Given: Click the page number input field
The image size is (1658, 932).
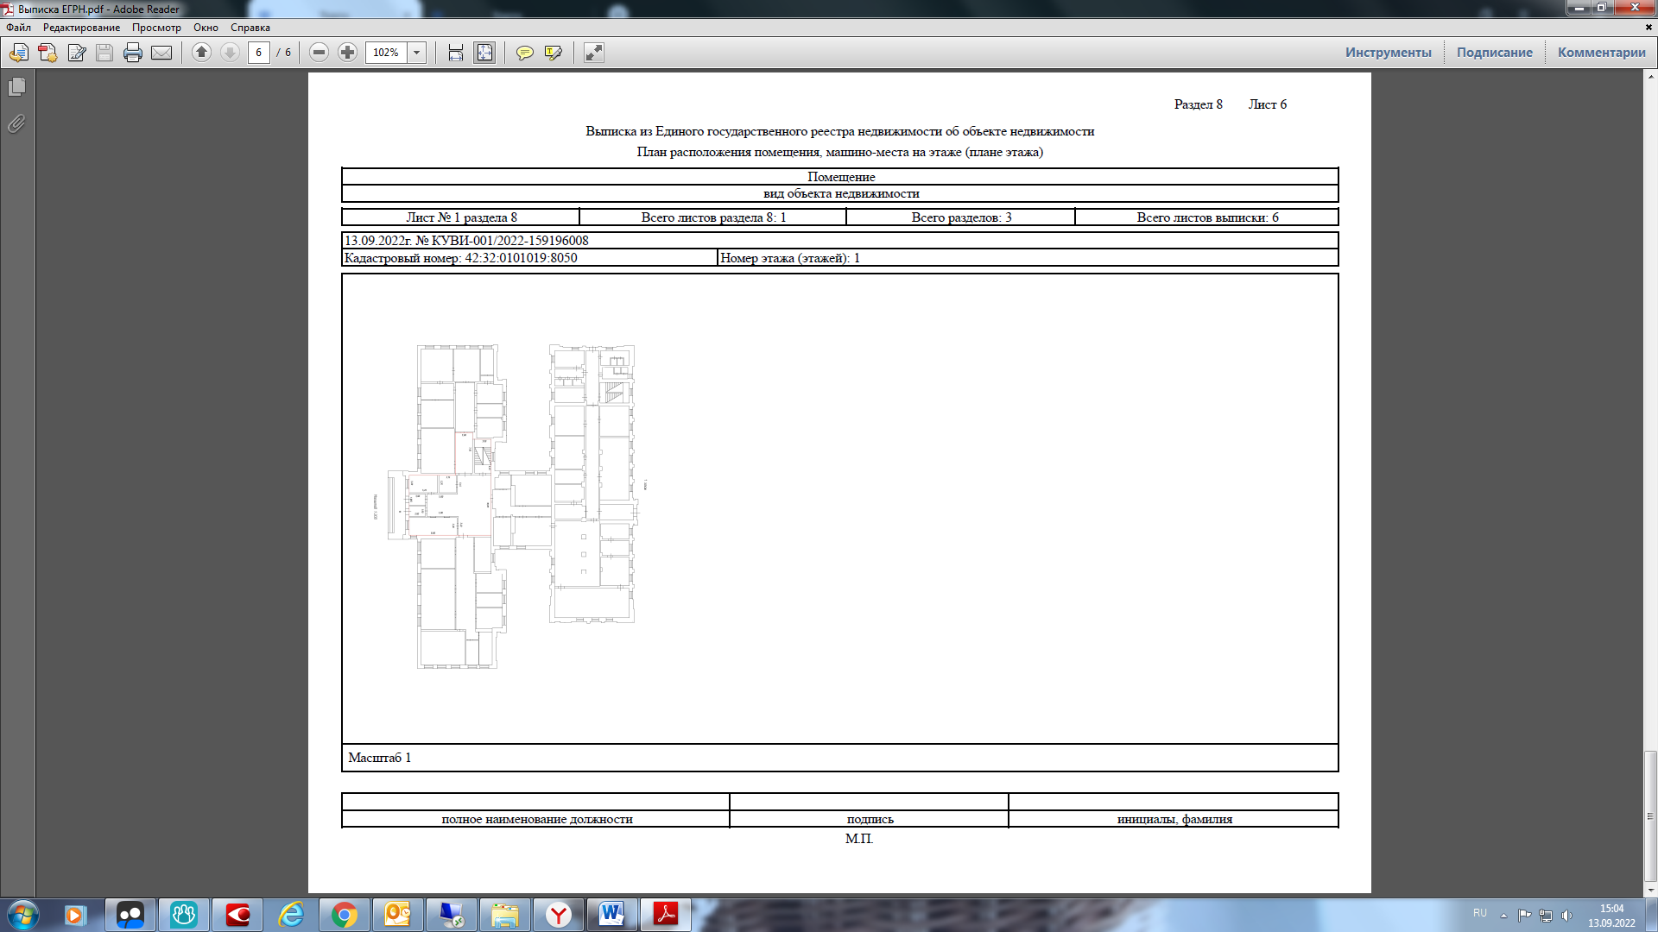Looking at the screenshot, I should 259,53.
